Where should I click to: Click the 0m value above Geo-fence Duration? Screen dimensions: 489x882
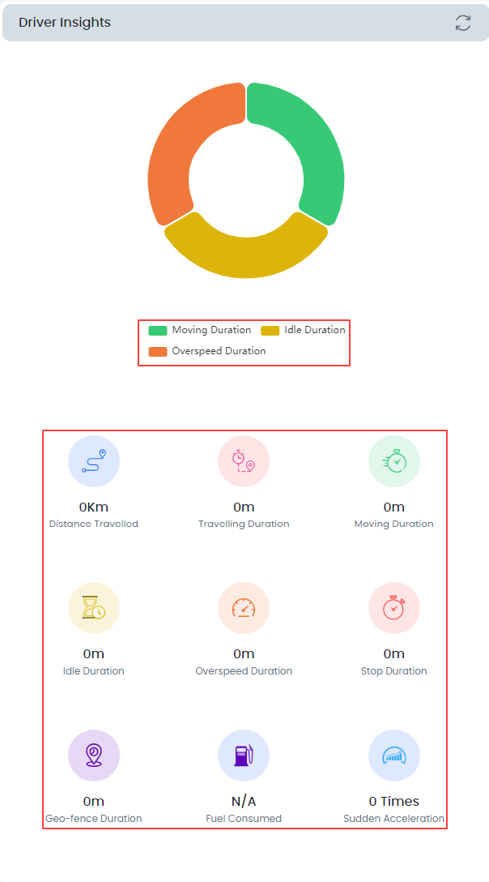pyautogui.click(x=94, y=801)
